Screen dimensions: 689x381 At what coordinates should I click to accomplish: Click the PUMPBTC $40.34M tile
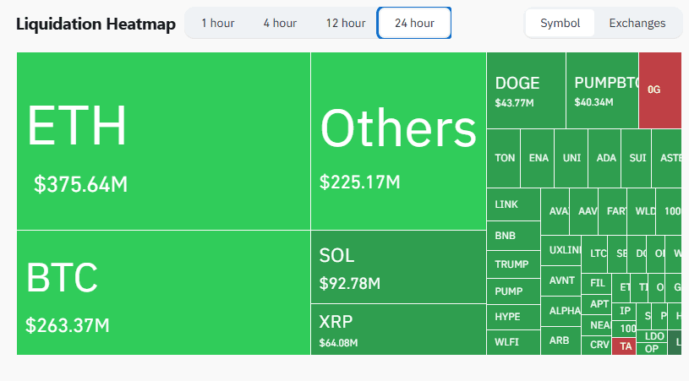click(x=603, y=90)
